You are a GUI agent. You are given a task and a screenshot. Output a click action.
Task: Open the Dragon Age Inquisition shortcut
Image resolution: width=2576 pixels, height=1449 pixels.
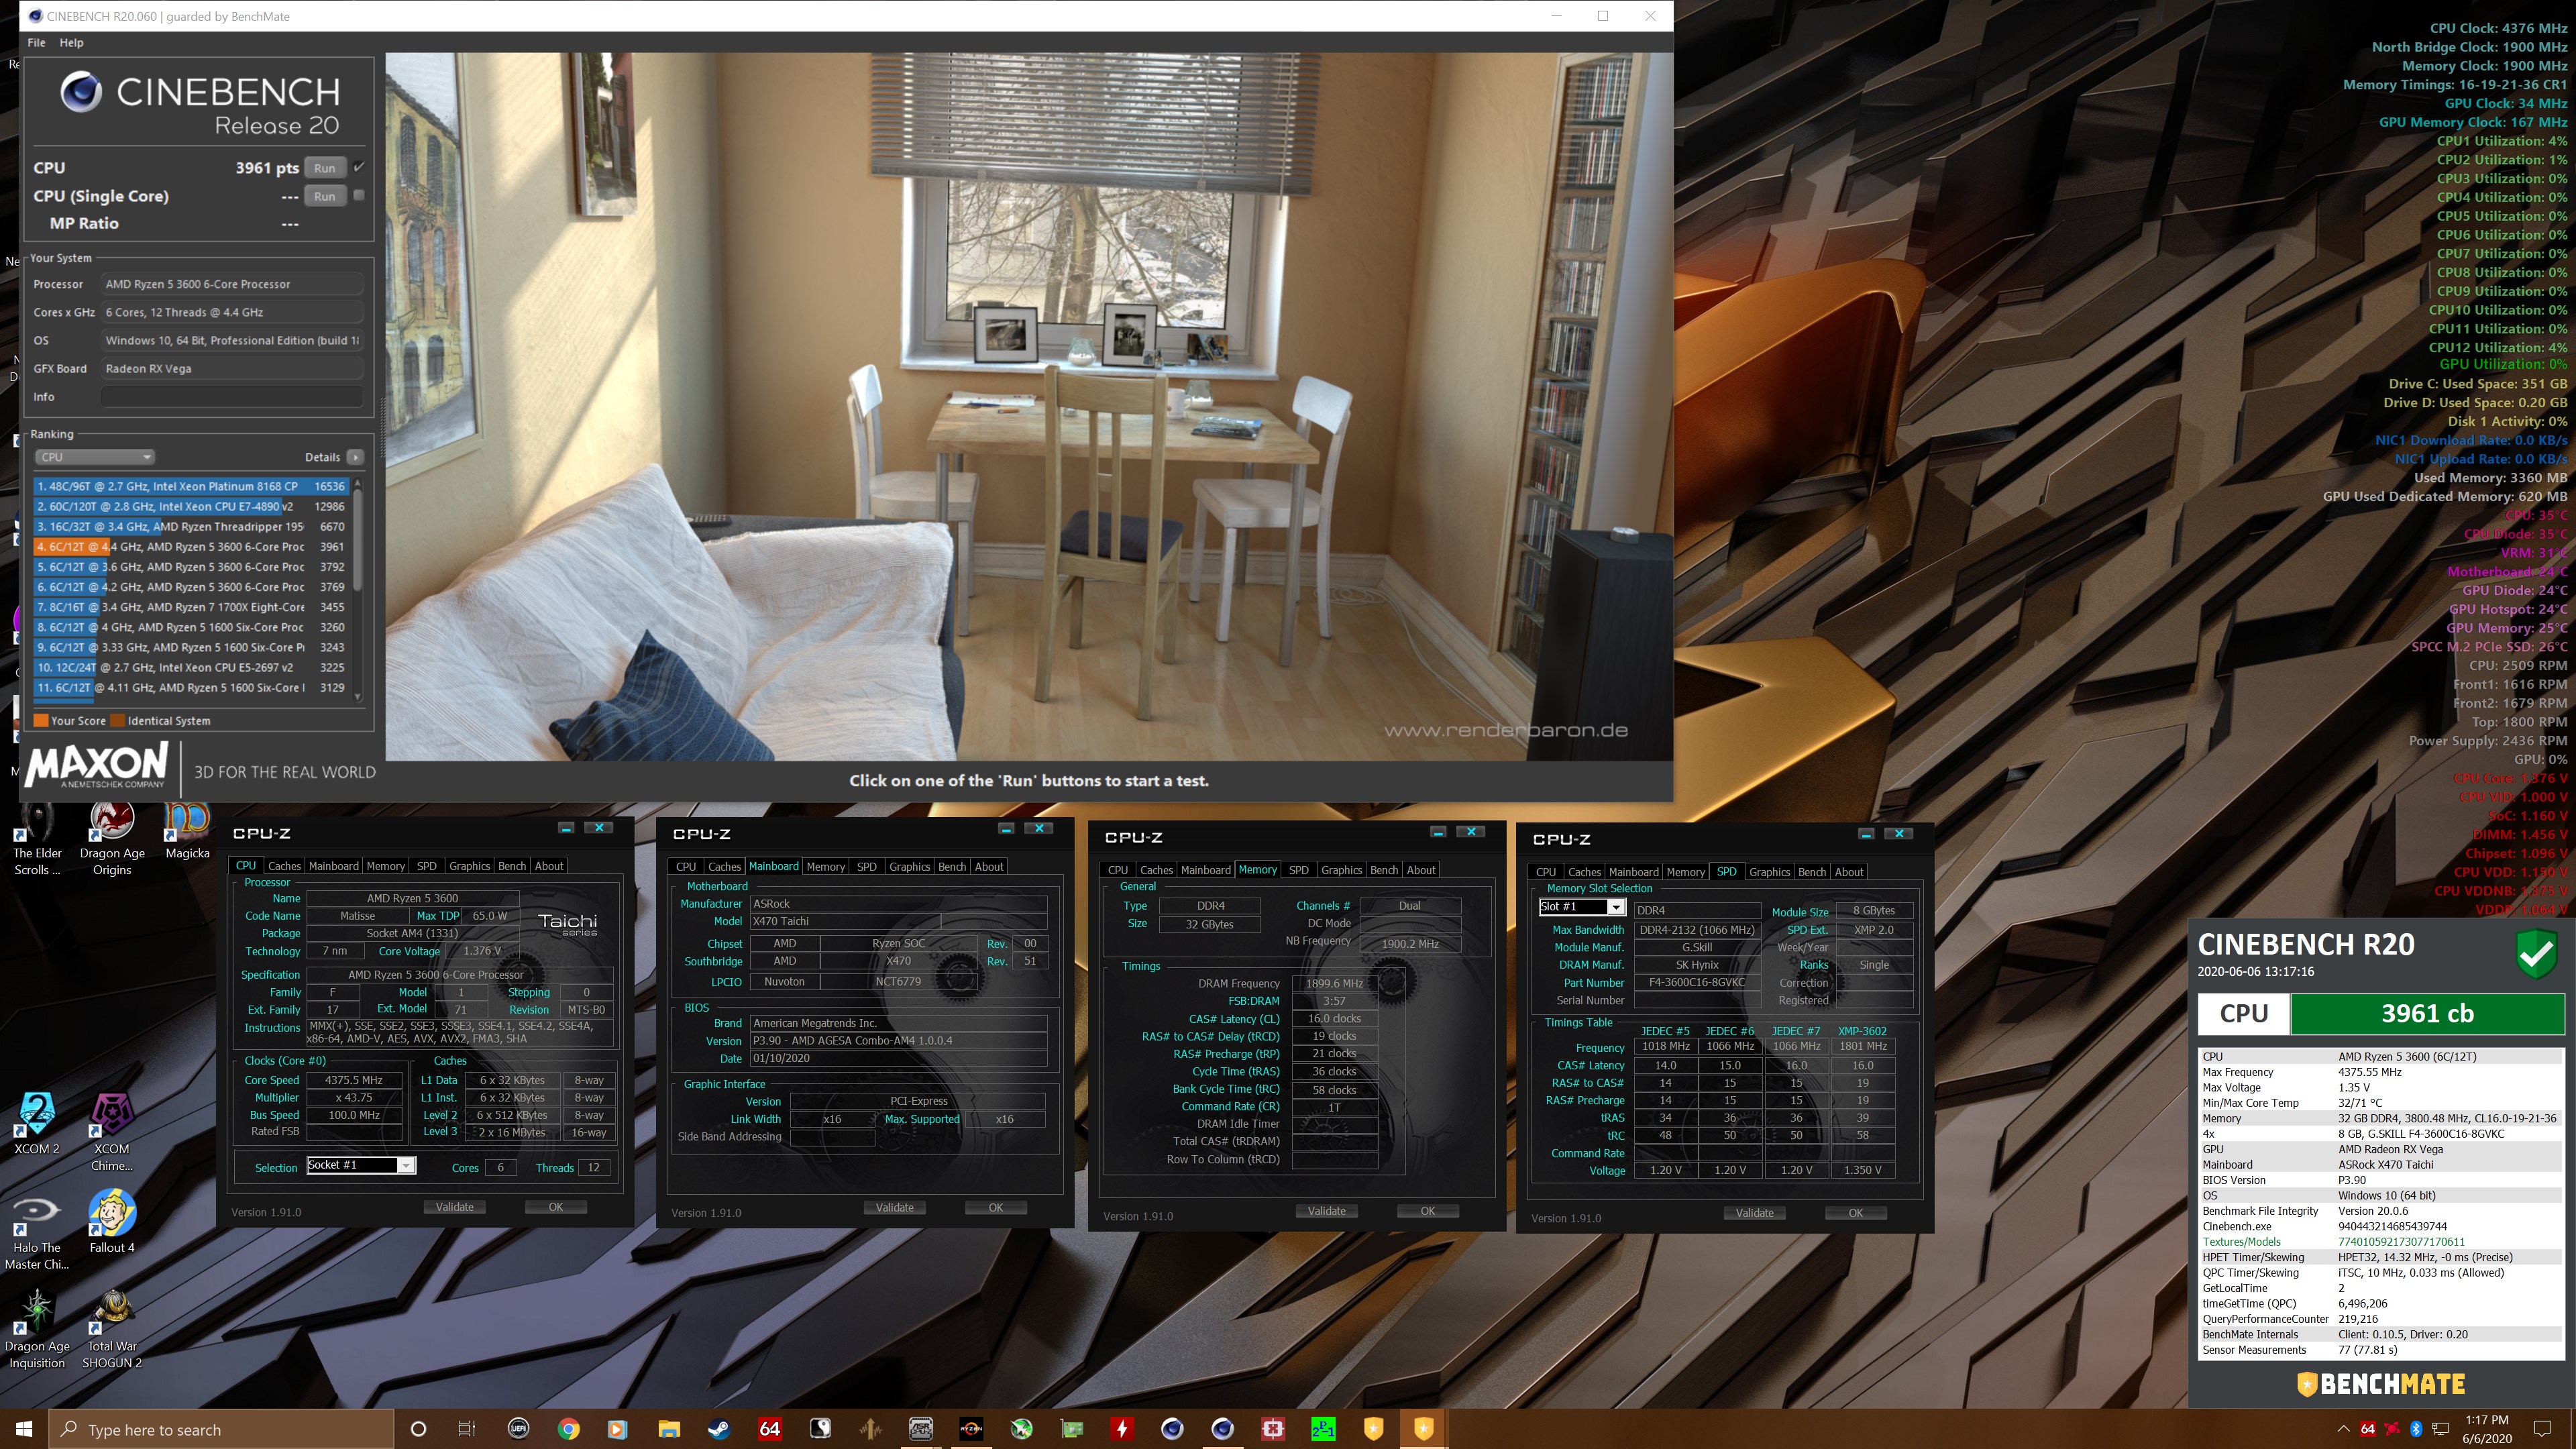click(x=37, y=1328)
